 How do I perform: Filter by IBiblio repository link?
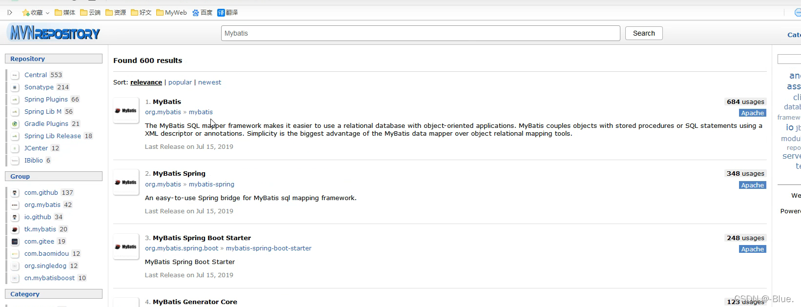click(34, 161)
